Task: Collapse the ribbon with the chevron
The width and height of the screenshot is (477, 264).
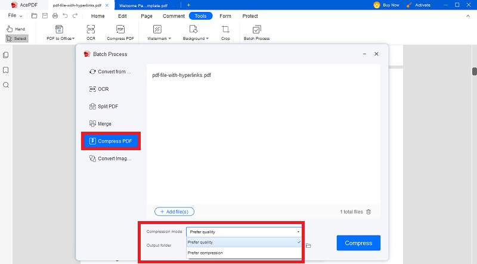Action: point(468,16)
